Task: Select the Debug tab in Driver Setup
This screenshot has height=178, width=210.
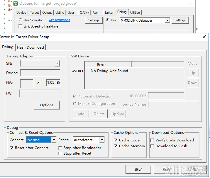Action: pyautogui.click(x=8, y=47)
